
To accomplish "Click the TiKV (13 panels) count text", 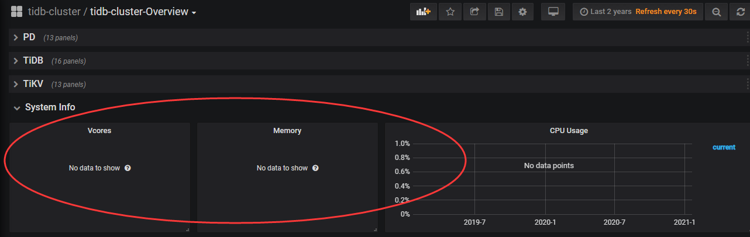I will click(x=68, y=85).
